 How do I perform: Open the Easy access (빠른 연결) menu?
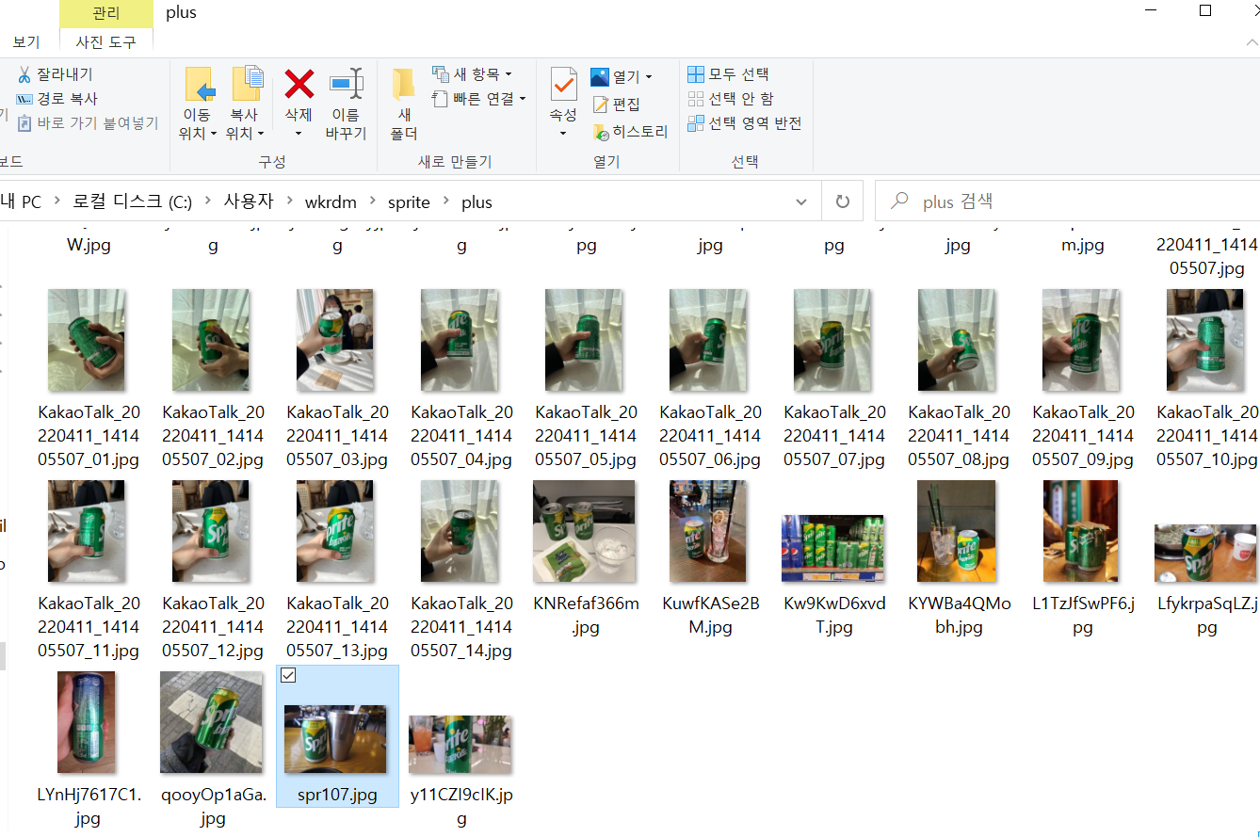(x=478, y=99)
